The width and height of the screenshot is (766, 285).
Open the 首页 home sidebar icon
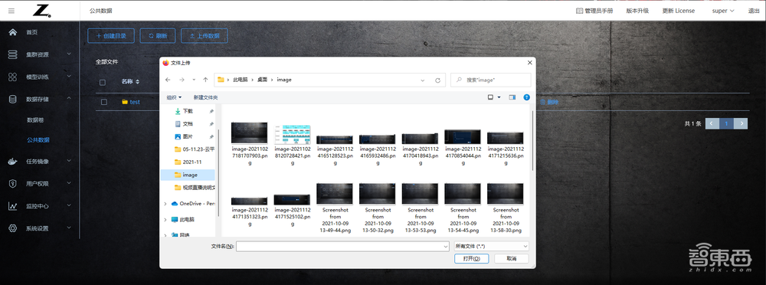(13, 32)
